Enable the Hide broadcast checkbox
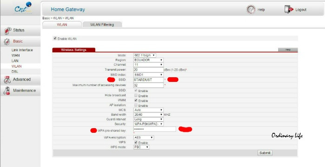This screenshot has width=325, height=167. [x=136, y=96]
